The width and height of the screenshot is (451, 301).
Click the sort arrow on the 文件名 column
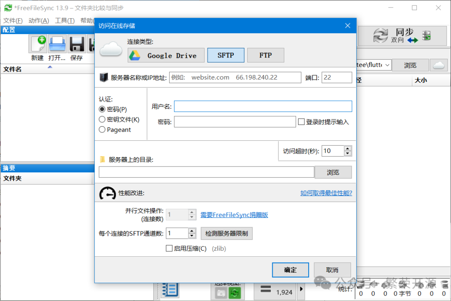point(50,67)
